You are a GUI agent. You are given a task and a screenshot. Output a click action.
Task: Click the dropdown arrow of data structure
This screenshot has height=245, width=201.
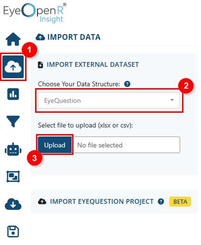coord(172,100)
